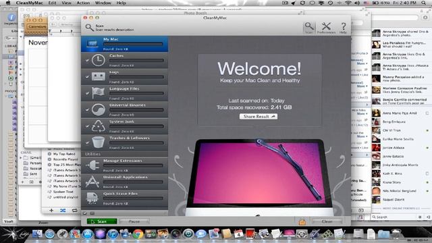Select My Mac monitor icon in sidebar
This screenshot has width=432, height=243.
pyautogui.click(x=92, y=44)
